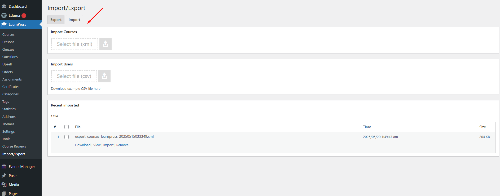Download the recently imported xml file

click(x=83, y=145)
